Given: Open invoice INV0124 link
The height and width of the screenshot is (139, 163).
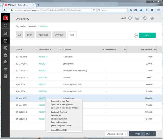Looking at the screenshot, I should tap(43, 64).
